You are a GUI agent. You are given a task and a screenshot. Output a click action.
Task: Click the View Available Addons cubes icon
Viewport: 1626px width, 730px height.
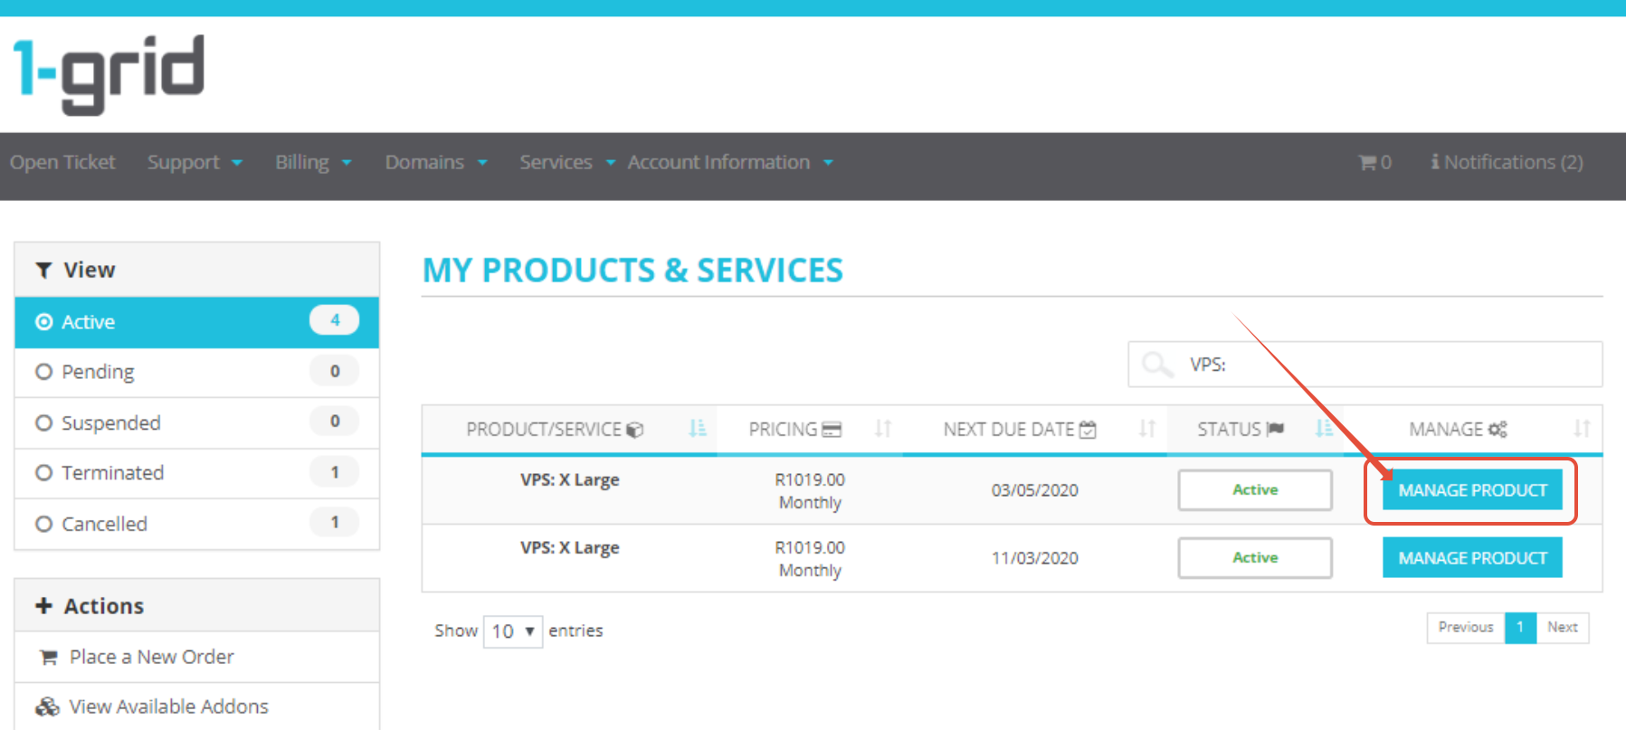(x=47, y=706)
